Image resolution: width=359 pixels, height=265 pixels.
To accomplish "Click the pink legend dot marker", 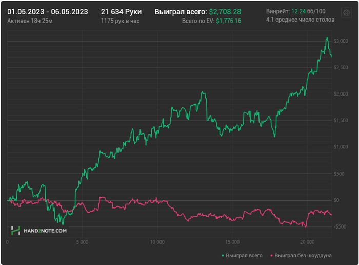I will [x=271, y=256].
